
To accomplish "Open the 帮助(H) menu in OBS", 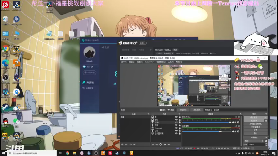I will click(179, 62).
